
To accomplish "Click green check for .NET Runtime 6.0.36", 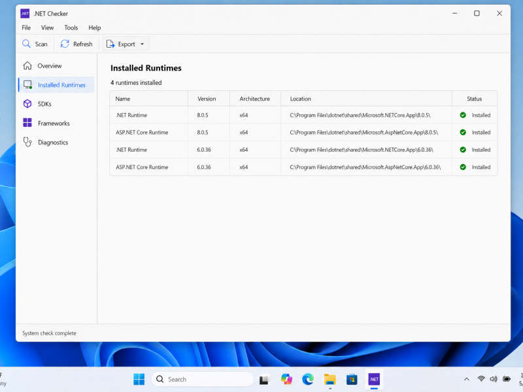I will (463, 150).
